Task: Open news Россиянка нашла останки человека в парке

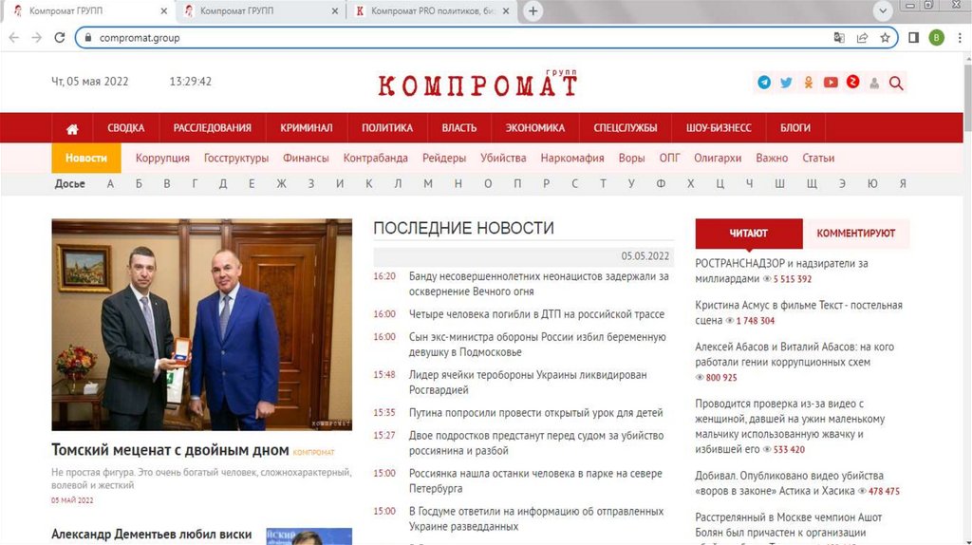Action: click(535, 481)
